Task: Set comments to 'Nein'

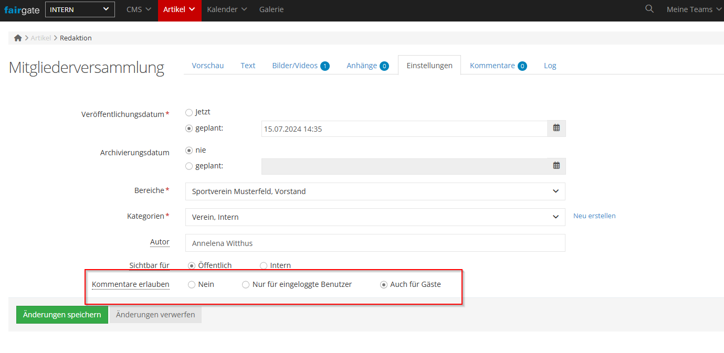Action: pyautogui.click(x=192, y=285)
